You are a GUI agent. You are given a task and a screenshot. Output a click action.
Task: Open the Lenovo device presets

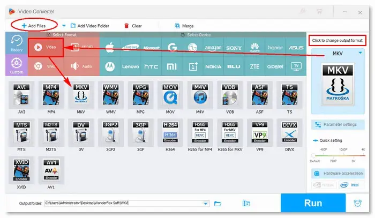click(x=130, y=66)
